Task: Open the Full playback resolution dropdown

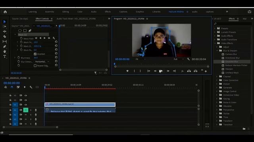Action: 179,59
